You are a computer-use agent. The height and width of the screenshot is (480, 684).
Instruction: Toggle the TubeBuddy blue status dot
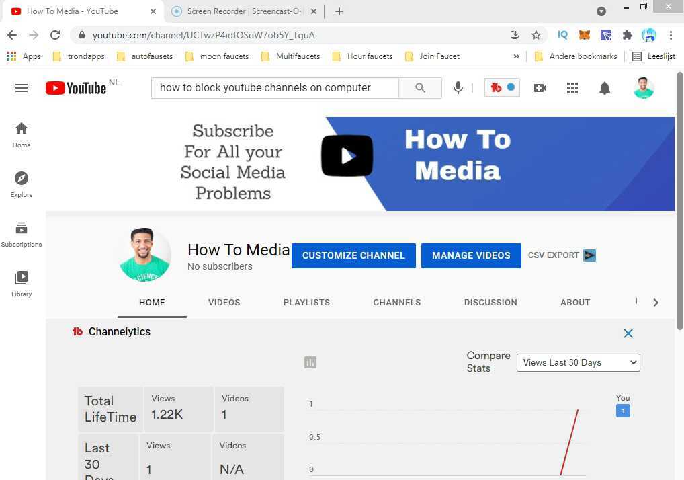coord(511,87)
